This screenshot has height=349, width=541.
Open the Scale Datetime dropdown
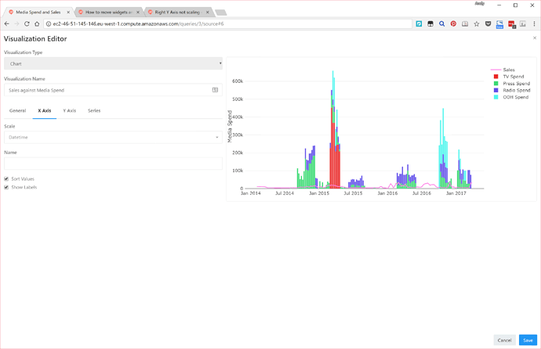point(113,137)
